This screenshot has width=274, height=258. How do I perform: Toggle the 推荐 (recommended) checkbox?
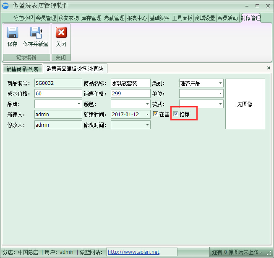(176, 114)
